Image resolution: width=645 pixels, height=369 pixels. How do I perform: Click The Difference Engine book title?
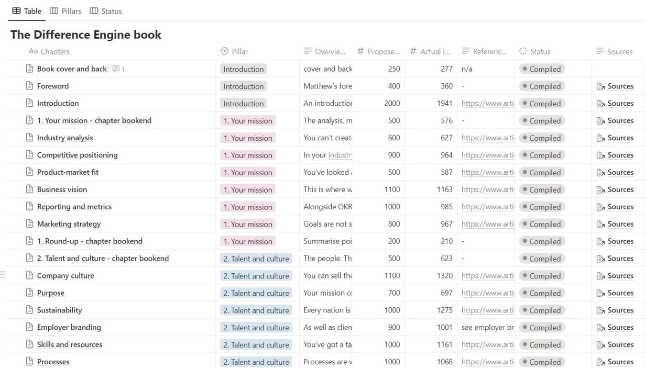tap(86, 35)
